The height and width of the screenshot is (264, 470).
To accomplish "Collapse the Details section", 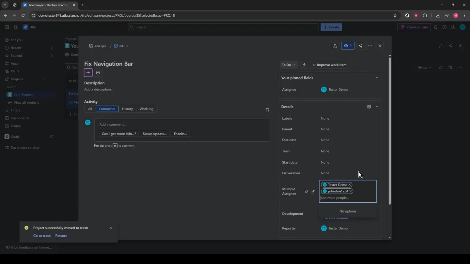I will 377,107.
